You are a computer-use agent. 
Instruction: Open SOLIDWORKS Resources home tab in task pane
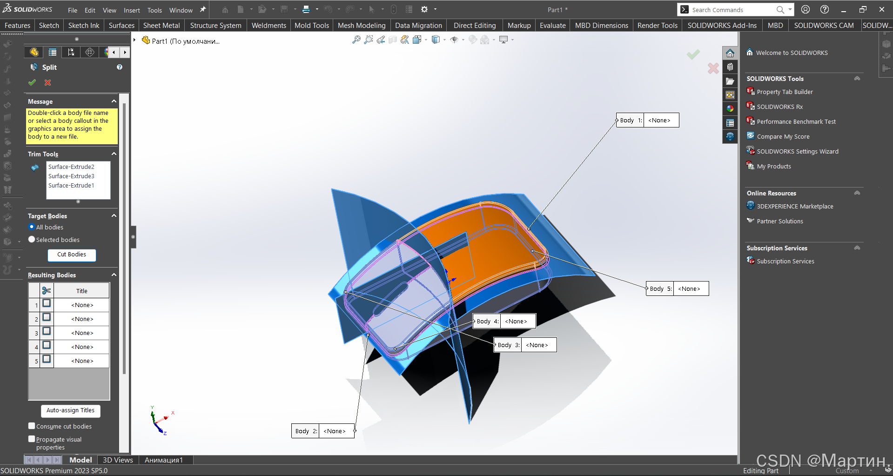click(x=730, y=53)
